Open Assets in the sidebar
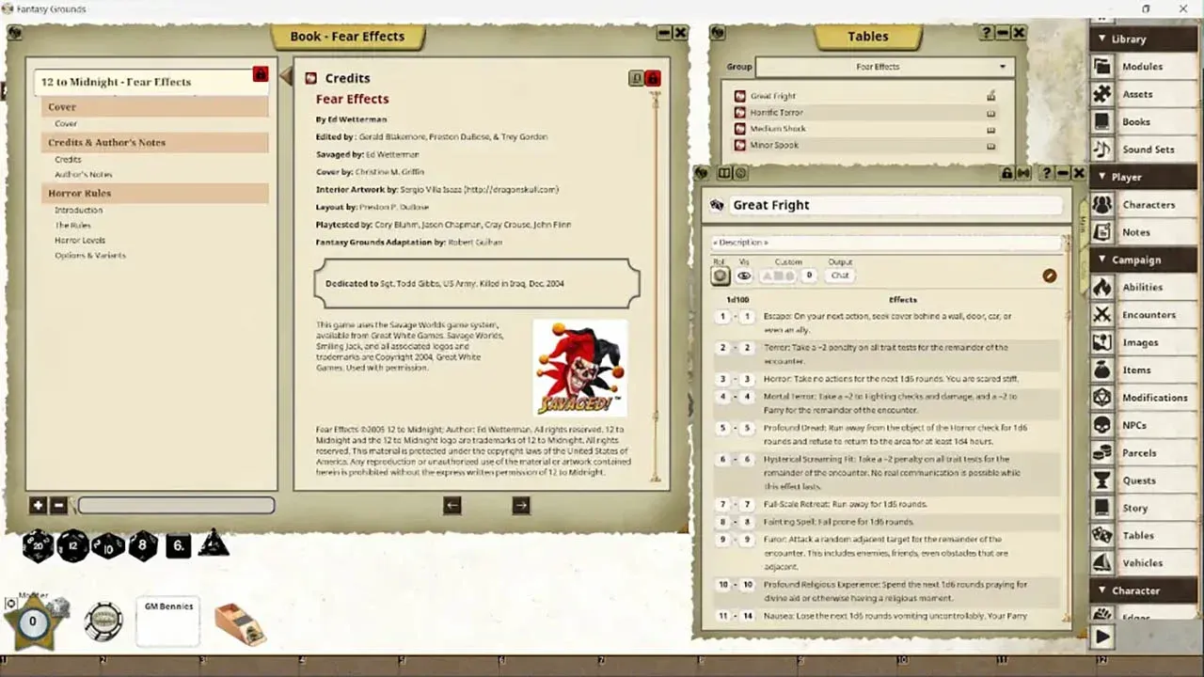Screen dimensions: 1204x677 (x=1144, y=94)
